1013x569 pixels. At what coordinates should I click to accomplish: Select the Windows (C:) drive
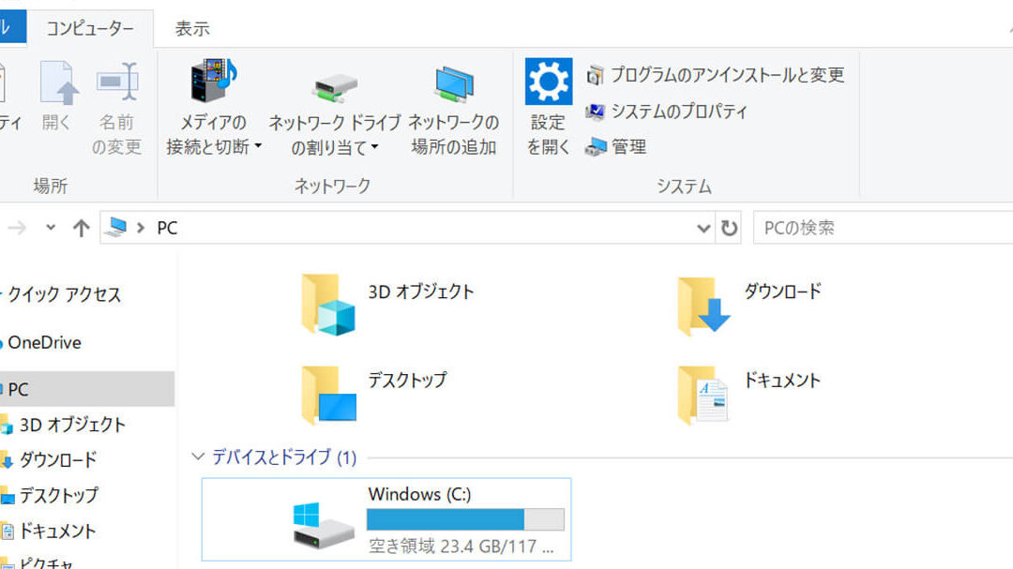pyautogui.click(x=386, y=519)
